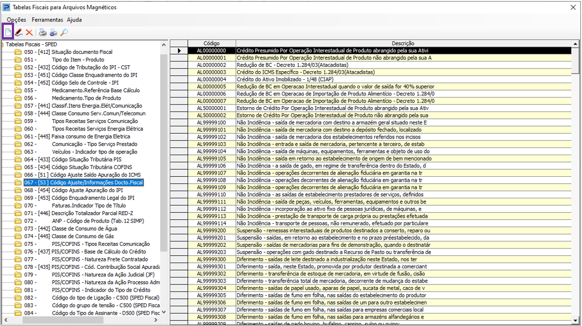Click the magnifying glass search icon
Viewport: 582px width, 326px height.
coord(64,32)
